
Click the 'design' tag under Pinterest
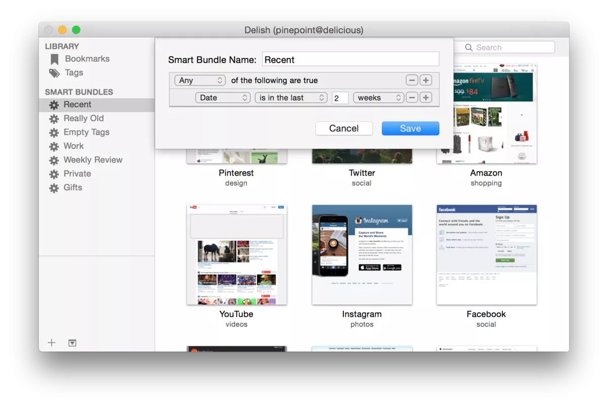click(x=236, y=183)
